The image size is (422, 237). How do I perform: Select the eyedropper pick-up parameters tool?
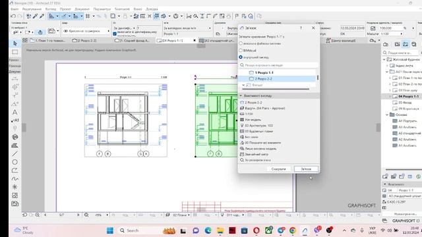click(35, 16)
